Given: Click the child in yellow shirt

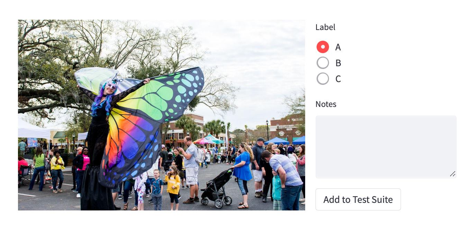Looking at the screenshot, I should (172, 185).
